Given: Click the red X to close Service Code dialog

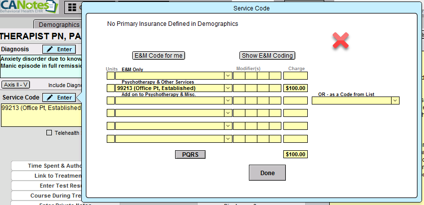Looking at the screenshot, I should click(x=341, y=41).
